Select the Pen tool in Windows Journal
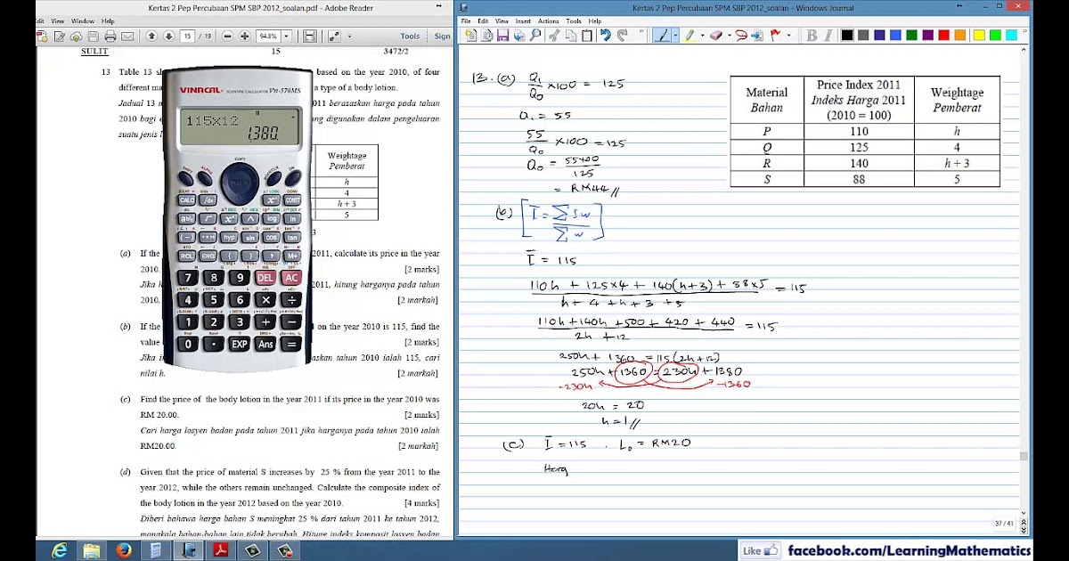The image size is (1069, 561). (662, 36)
